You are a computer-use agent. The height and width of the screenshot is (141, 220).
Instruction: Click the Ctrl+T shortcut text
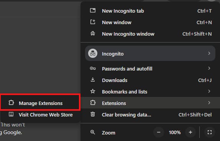click(204, 11)
